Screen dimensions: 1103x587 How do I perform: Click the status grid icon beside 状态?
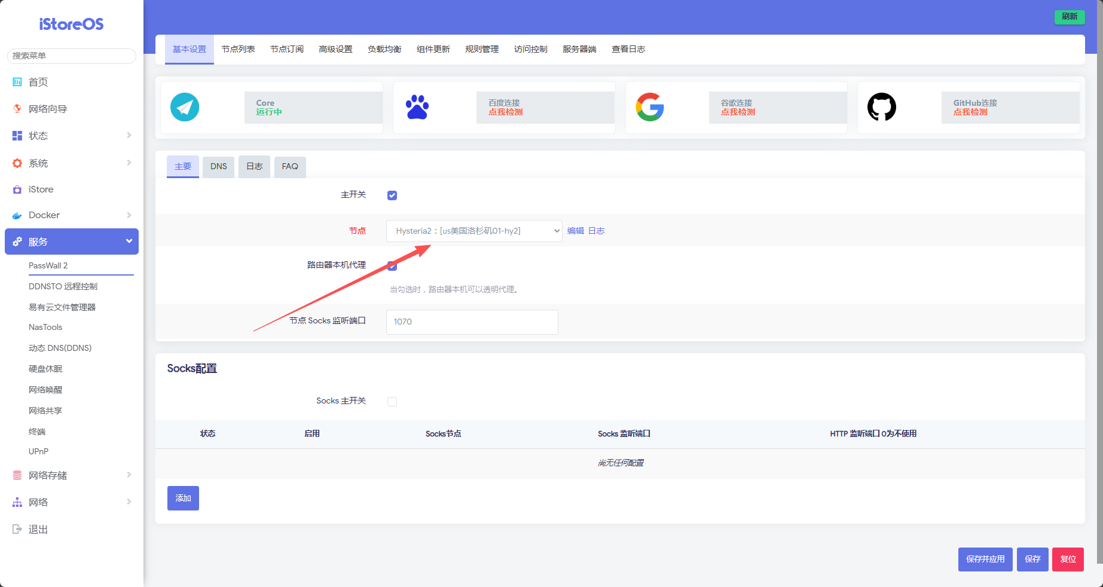(x=17, y=136)
